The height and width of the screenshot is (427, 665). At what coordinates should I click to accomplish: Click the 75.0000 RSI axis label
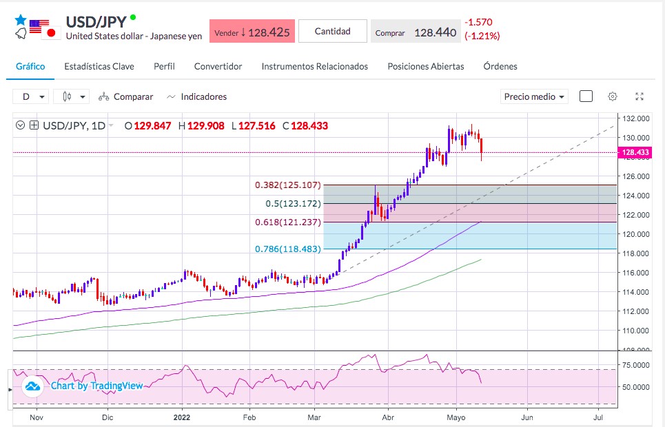(636, 364)
